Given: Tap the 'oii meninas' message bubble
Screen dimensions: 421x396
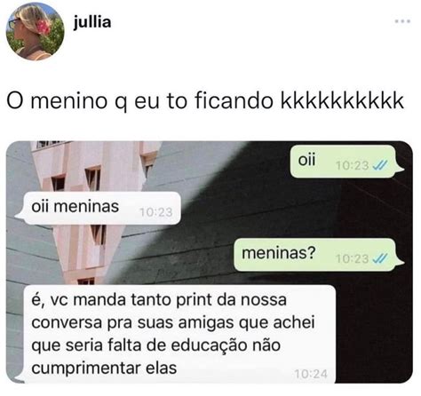Looking at the screenshot, I should coord(99,208).
